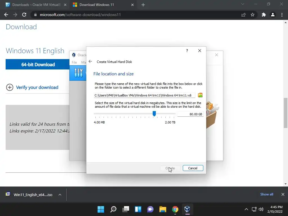Click the scrollbar down arrow
Viewport: 288px width, 216px height.
pos(285,184)
